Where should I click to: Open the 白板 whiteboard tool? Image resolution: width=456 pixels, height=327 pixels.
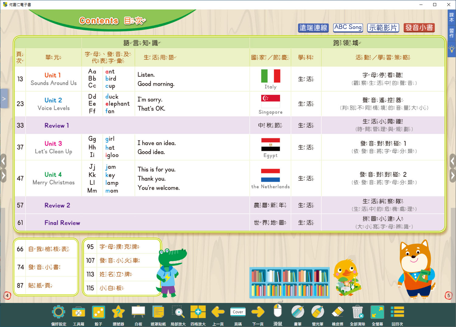point(138,312)
